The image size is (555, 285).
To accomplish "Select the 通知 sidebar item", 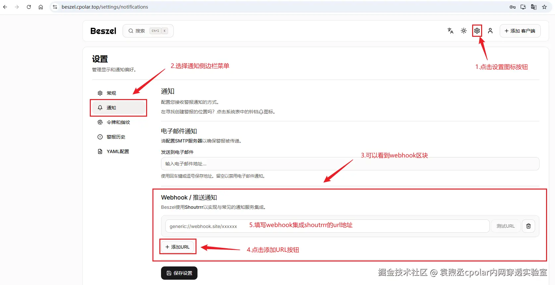I will pos(119,108).
